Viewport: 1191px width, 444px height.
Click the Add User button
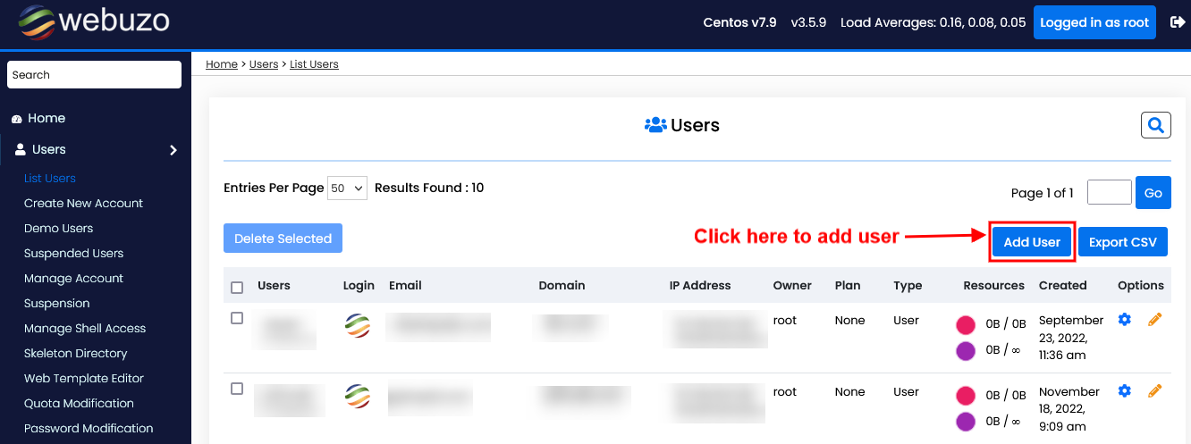(x=1032, y=242)
